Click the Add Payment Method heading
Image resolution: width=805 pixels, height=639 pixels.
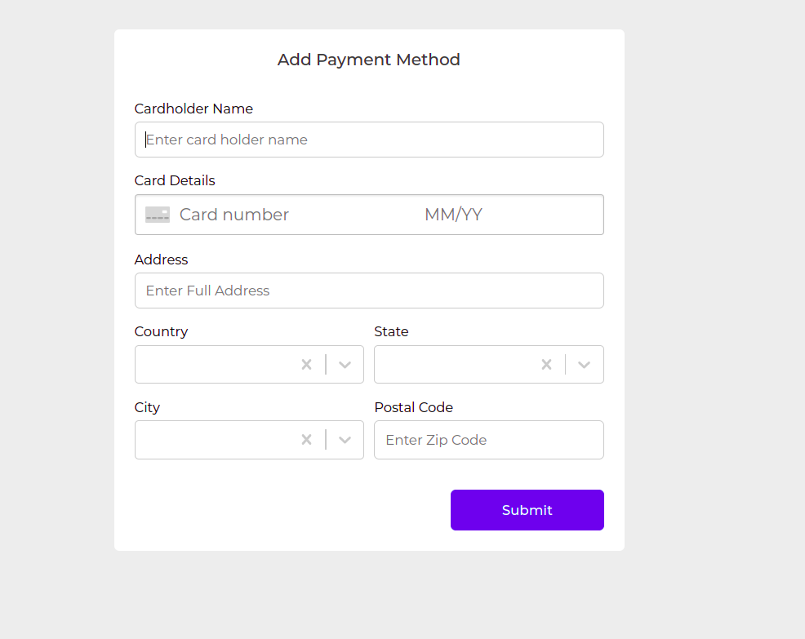[368, 60]
